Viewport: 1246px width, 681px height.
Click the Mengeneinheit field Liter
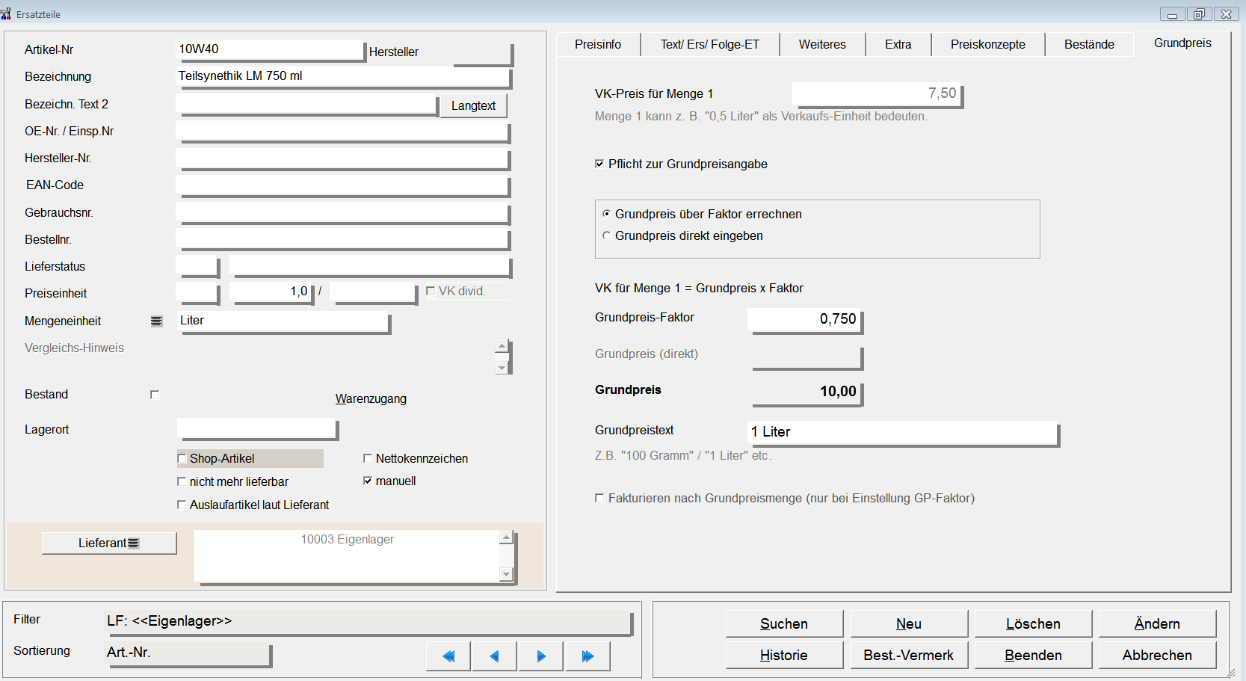pyautogui.click(x=283, y=321)
